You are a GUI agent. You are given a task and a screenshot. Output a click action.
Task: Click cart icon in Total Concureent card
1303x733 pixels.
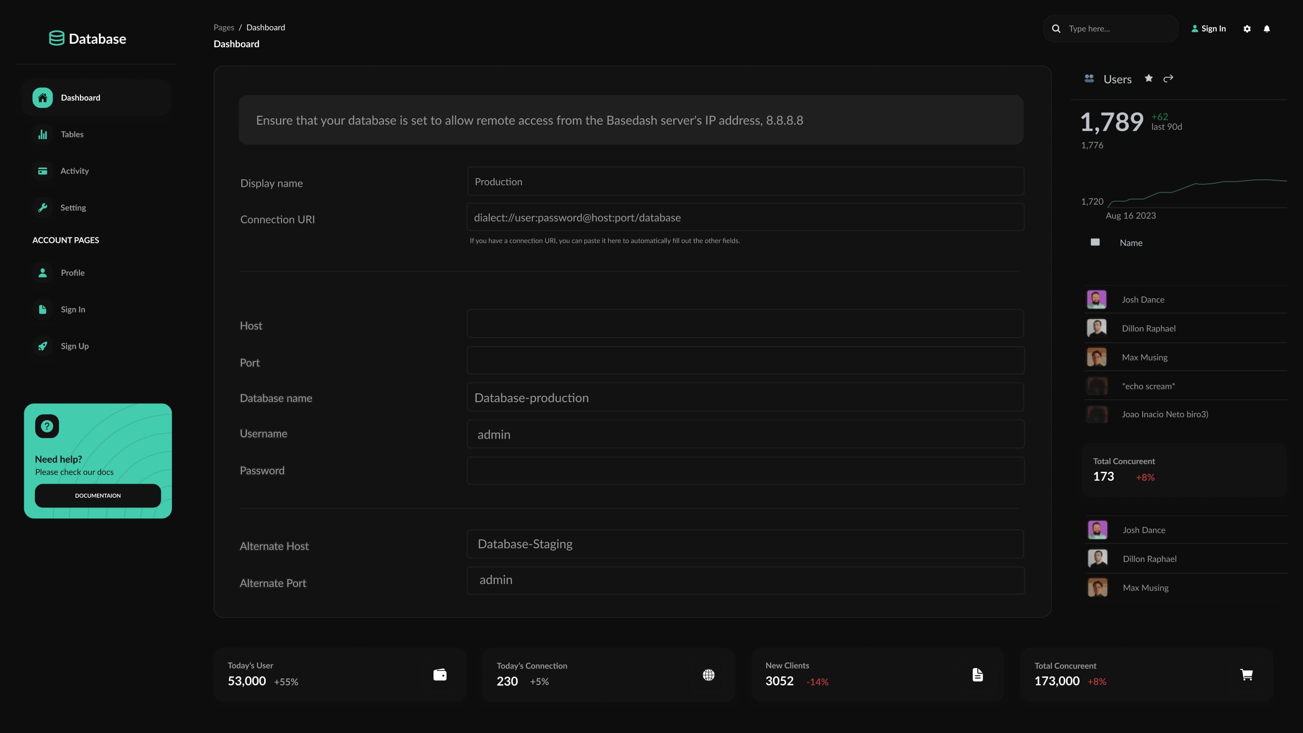[1246, 675]
